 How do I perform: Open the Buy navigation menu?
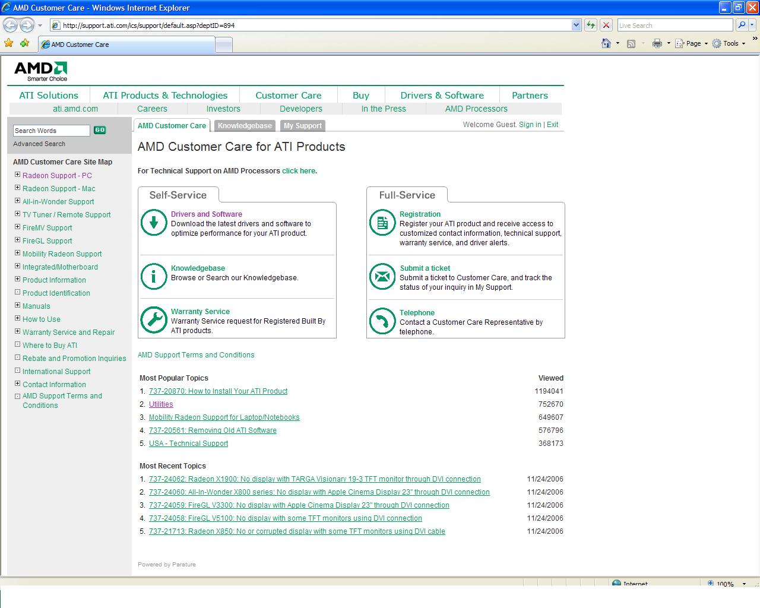(x=361, y=95)
